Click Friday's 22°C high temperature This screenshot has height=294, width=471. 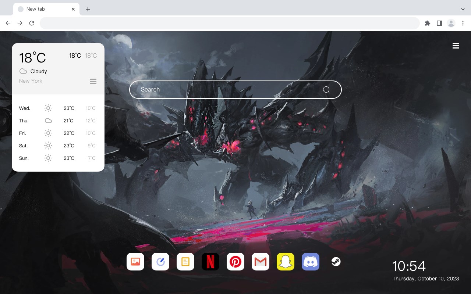click(69, 133)
